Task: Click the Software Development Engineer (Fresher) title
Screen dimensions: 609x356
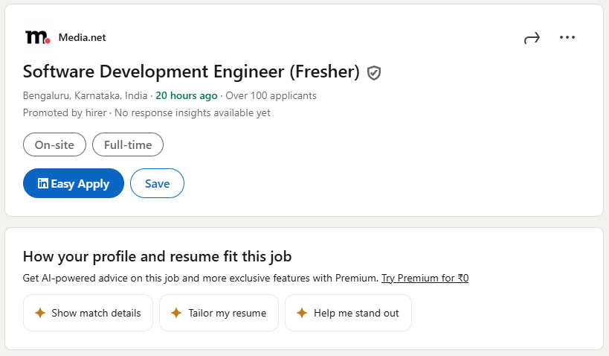Action: [191, 72]
